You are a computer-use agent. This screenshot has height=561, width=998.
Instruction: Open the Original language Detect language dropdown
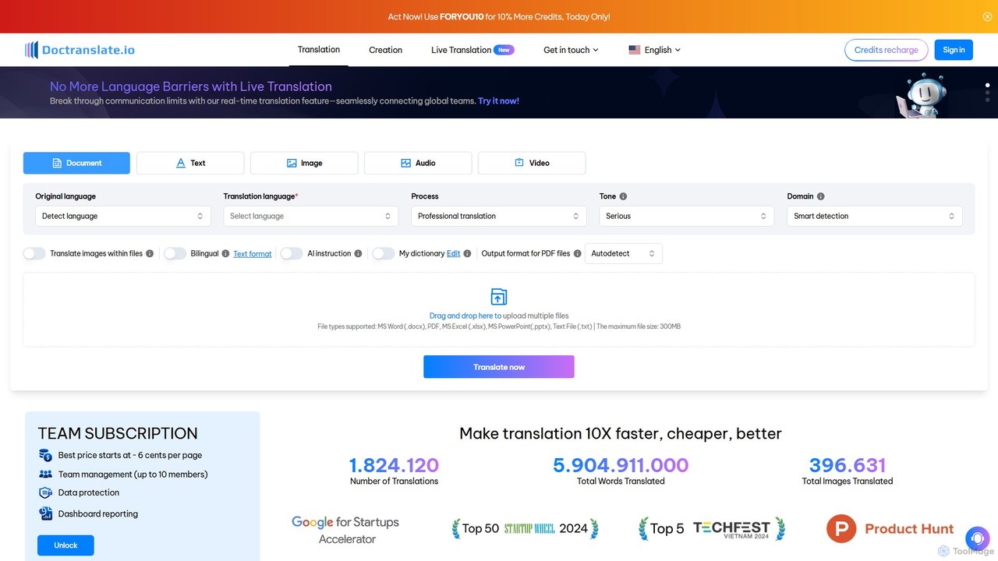point(123,216)
